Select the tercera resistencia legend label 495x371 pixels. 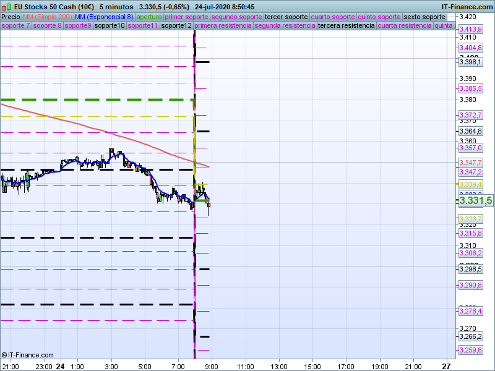click(x=345, y=26)
